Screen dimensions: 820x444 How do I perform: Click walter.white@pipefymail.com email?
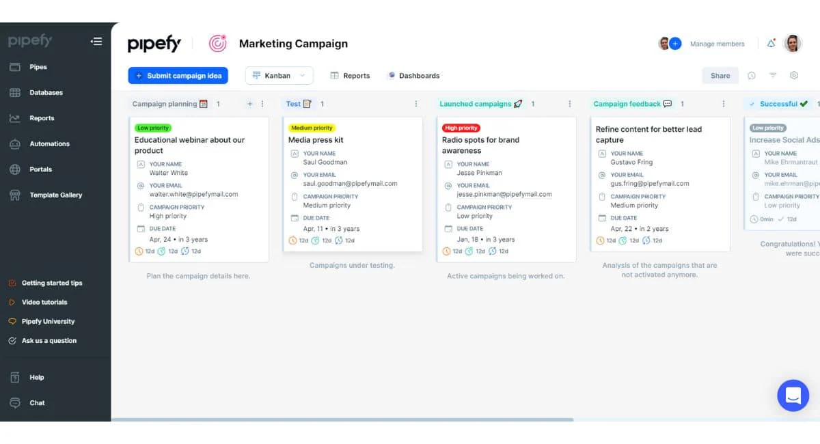point(194,194)
